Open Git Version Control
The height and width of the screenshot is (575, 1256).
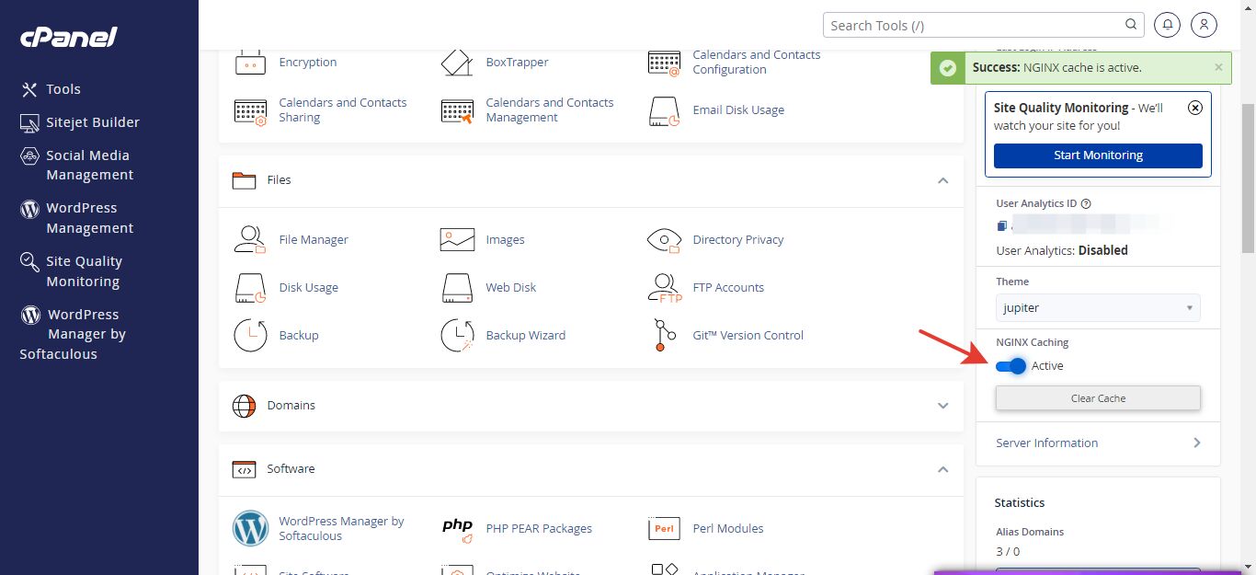(x=748, y=335)
